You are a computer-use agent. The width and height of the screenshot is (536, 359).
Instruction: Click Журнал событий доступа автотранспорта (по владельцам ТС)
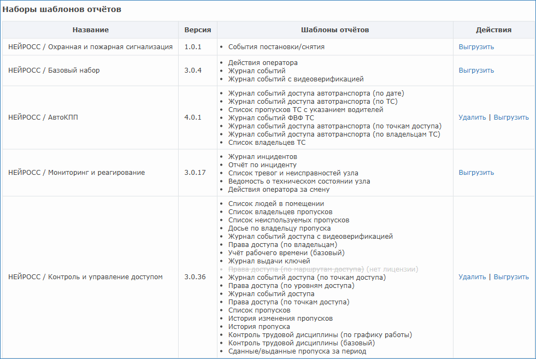[334, 134]
